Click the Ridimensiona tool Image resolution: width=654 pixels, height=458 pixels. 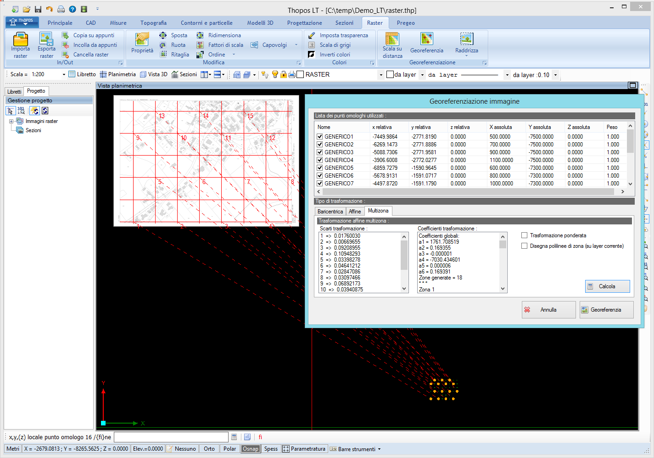point(218,35)
